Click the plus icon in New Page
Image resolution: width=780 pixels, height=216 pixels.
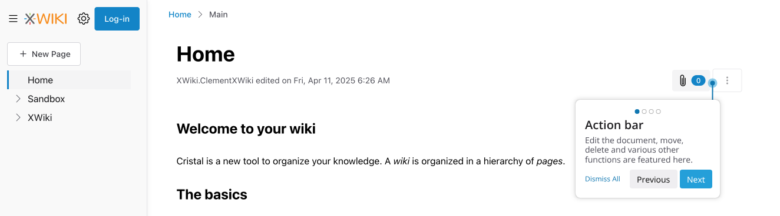point(23,54)
